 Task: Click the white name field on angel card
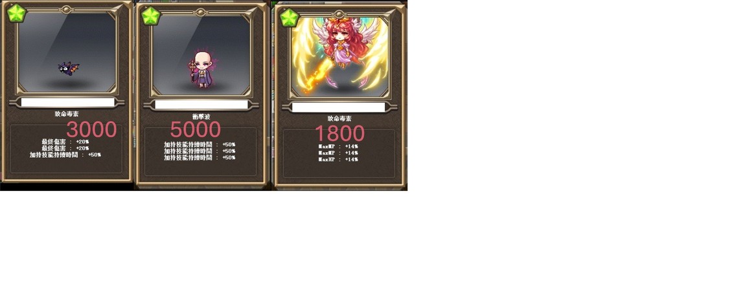point(338,107)
